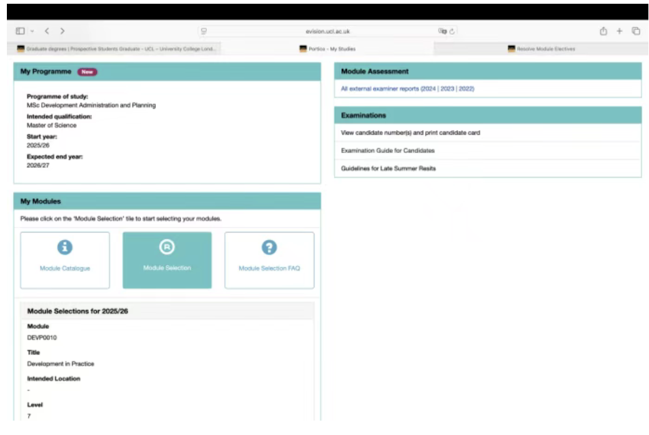This screenshot has width=649, height=435.
Task: Go back using the browser back arrow
Action: (47, 31)
